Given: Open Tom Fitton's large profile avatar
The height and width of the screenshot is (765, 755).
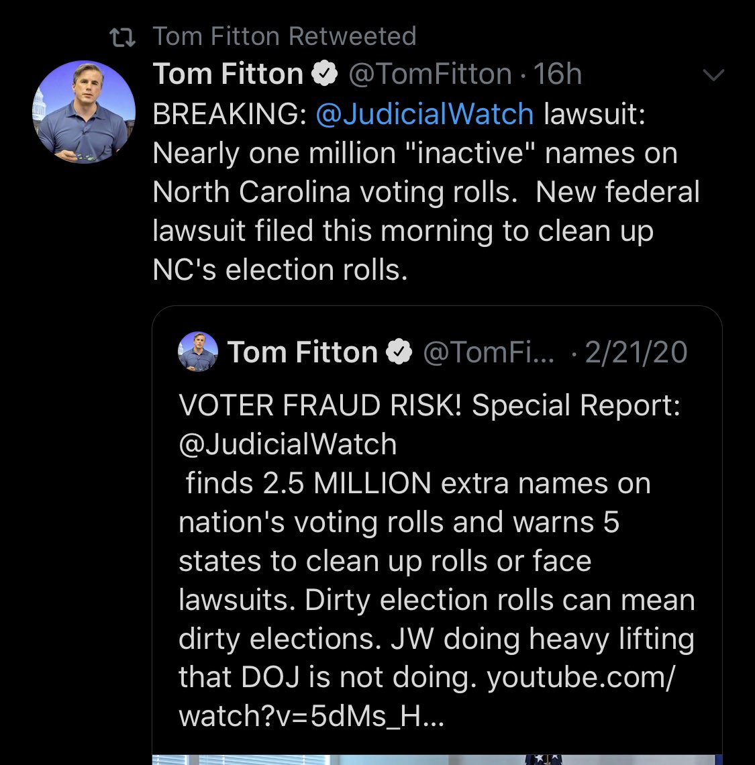Looking at the screenshot, I should pos(84,111).
